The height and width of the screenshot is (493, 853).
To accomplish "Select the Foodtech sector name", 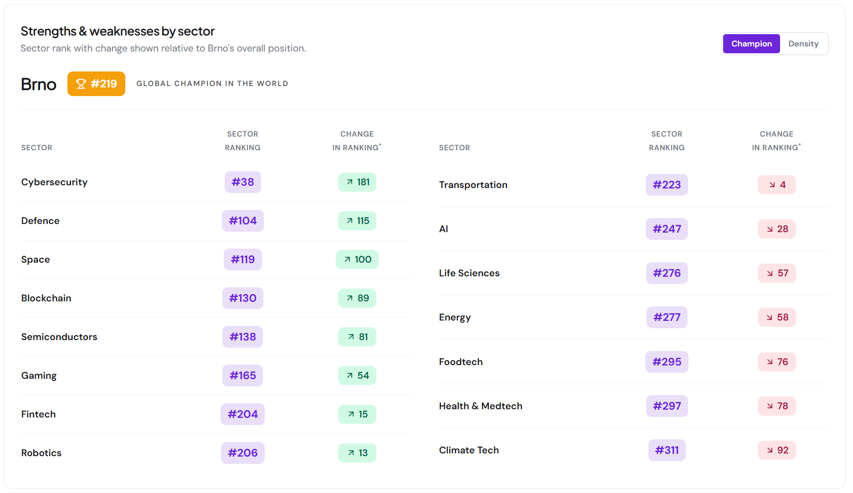I will (461, 362).
